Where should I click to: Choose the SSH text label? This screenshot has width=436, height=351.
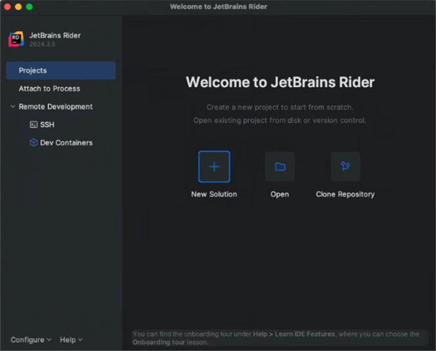pos(47,125)
